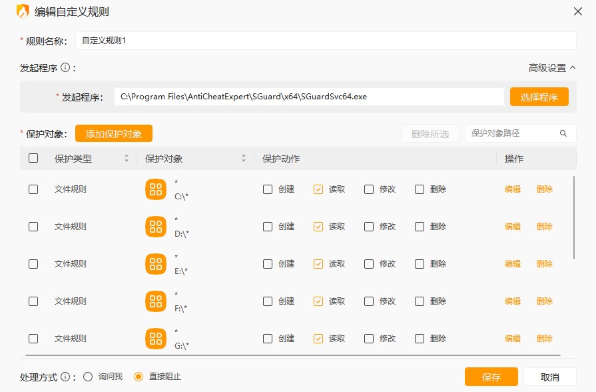Click the info icon beside 发起程序
The height and width of the screenshot is (392, 596).
[65, 67]
